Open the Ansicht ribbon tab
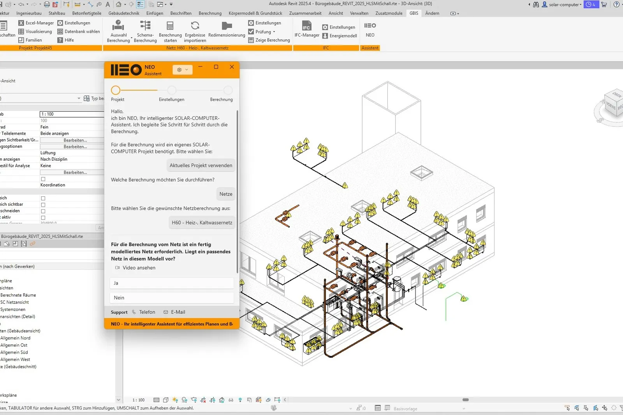The image size is (623, 415). (336, 13)
